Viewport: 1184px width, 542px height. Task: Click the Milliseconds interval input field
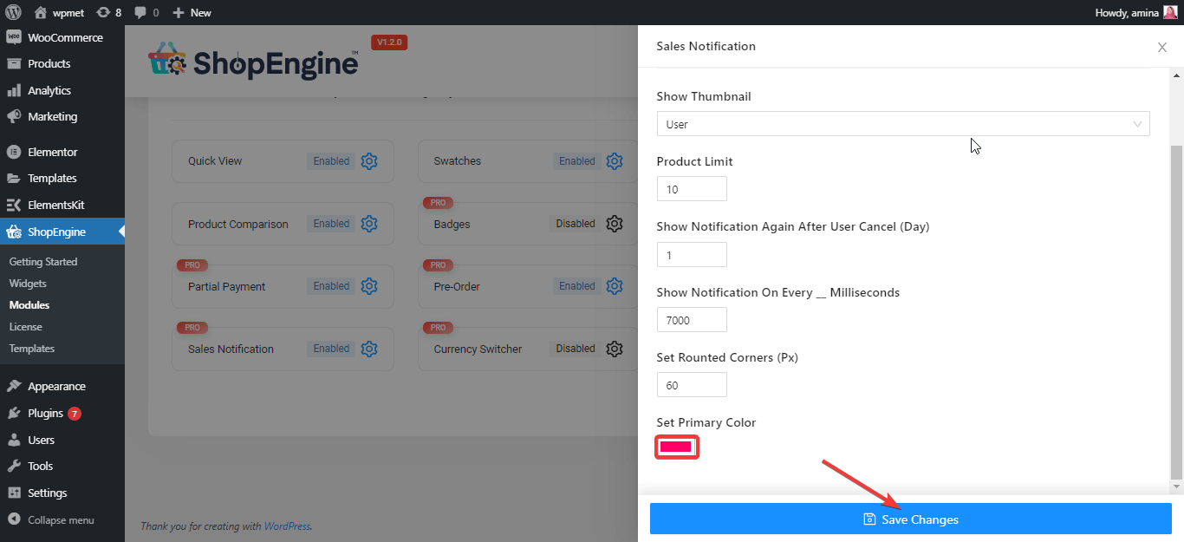click(x=692, y=320)
